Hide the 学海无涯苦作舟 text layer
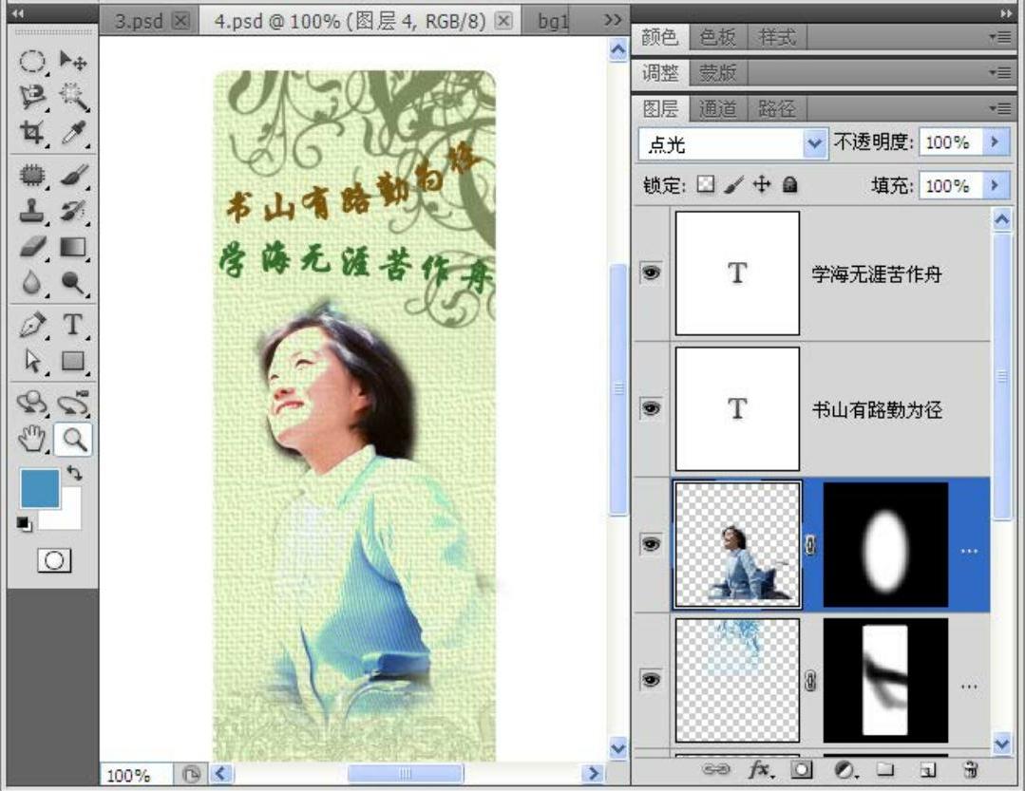1025x791 pixels. tap(651, 273)
